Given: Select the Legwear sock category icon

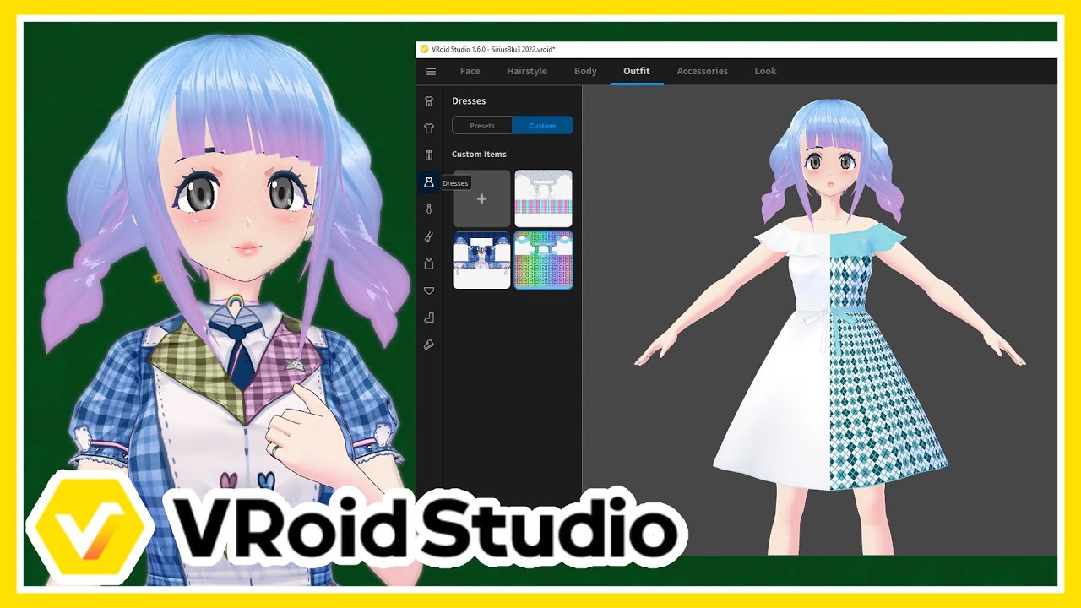Looking at the screenshot, I should (429, 318).
